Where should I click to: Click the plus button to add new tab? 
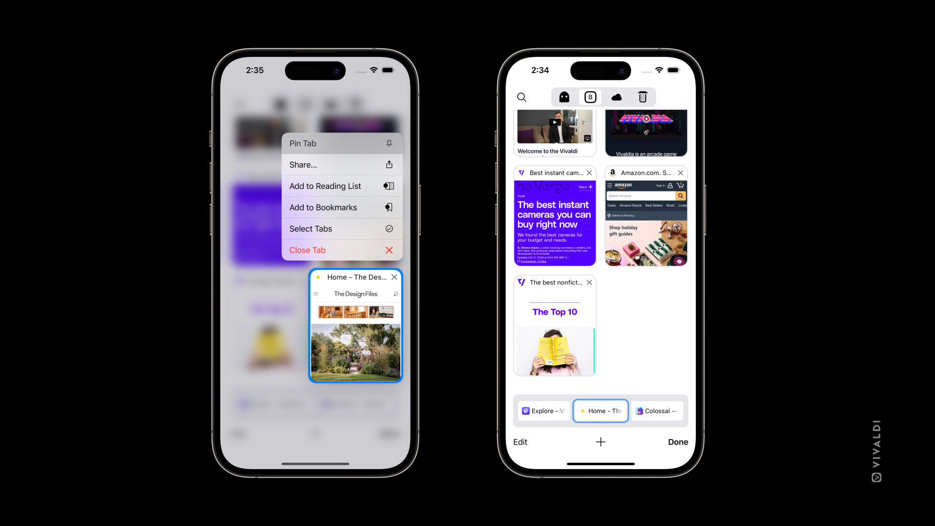pos(600,441)
